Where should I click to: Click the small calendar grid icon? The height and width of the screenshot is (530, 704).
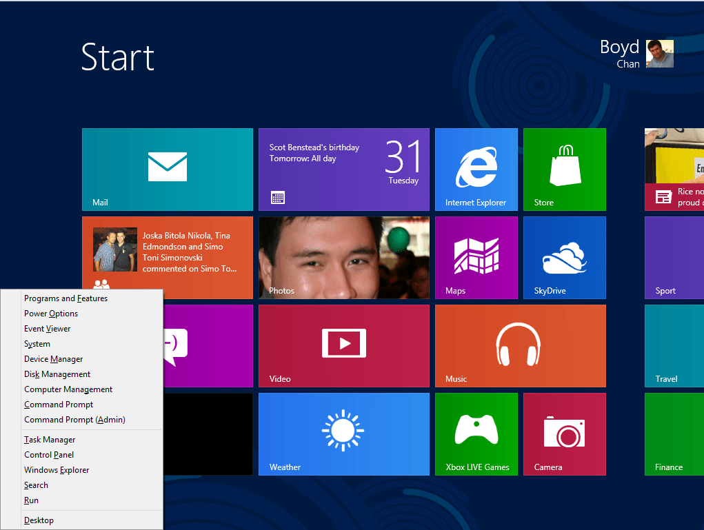coord(278,198)
